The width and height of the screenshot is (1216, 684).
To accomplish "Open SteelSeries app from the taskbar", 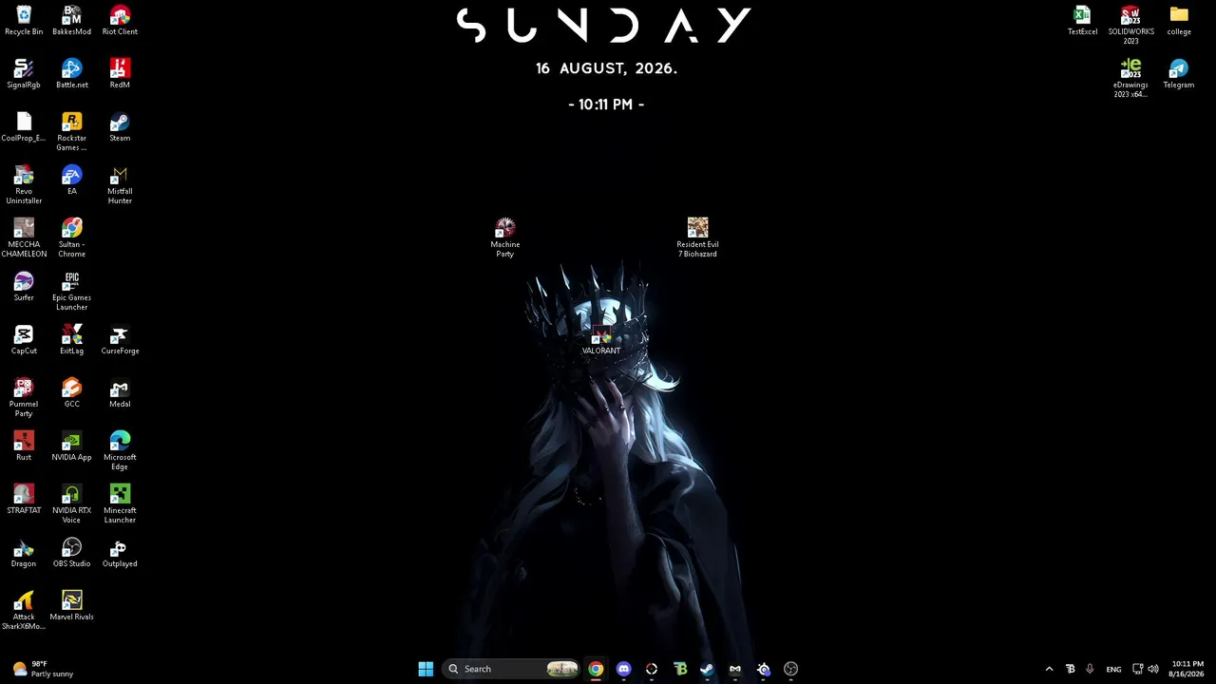I will click(x=763, y=669).
